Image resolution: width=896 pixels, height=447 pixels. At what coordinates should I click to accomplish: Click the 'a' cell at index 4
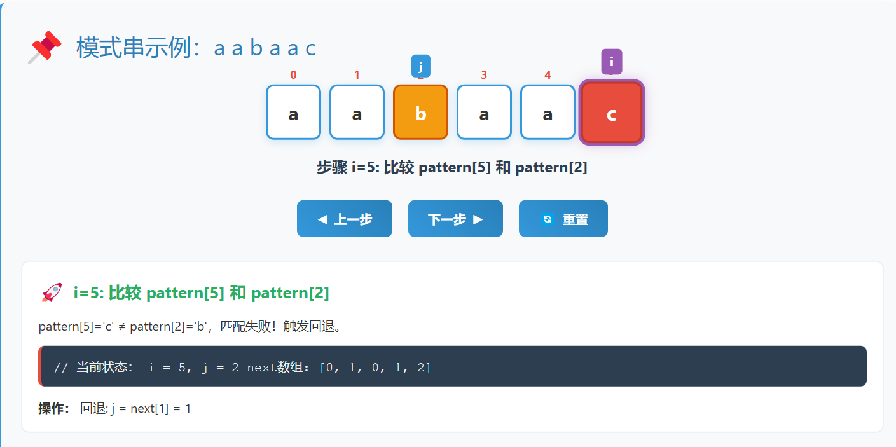[x=548, y=113]
